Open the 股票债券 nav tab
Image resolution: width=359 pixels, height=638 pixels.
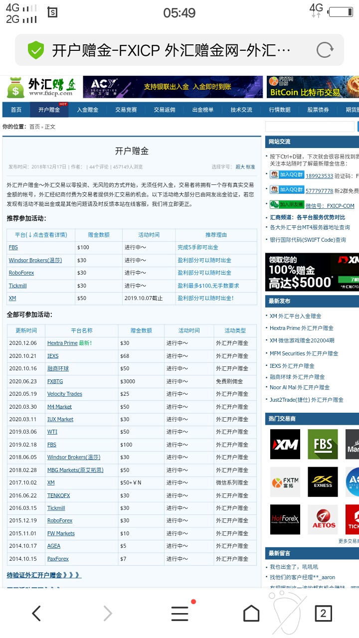[318, 110]
